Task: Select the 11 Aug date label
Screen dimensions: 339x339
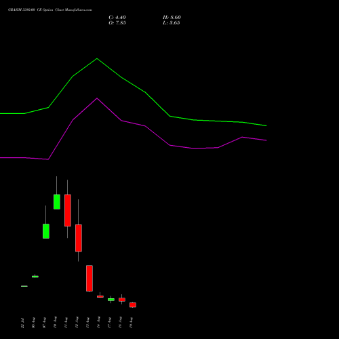Action: point(66,323)
